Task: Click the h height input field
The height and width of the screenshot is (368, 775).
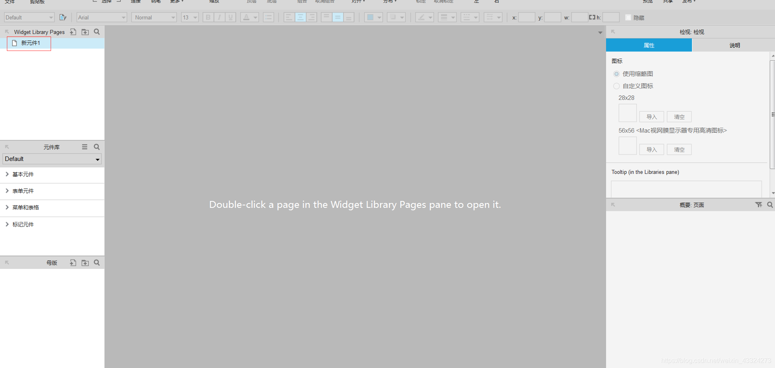Action: [x=611, y=17]
